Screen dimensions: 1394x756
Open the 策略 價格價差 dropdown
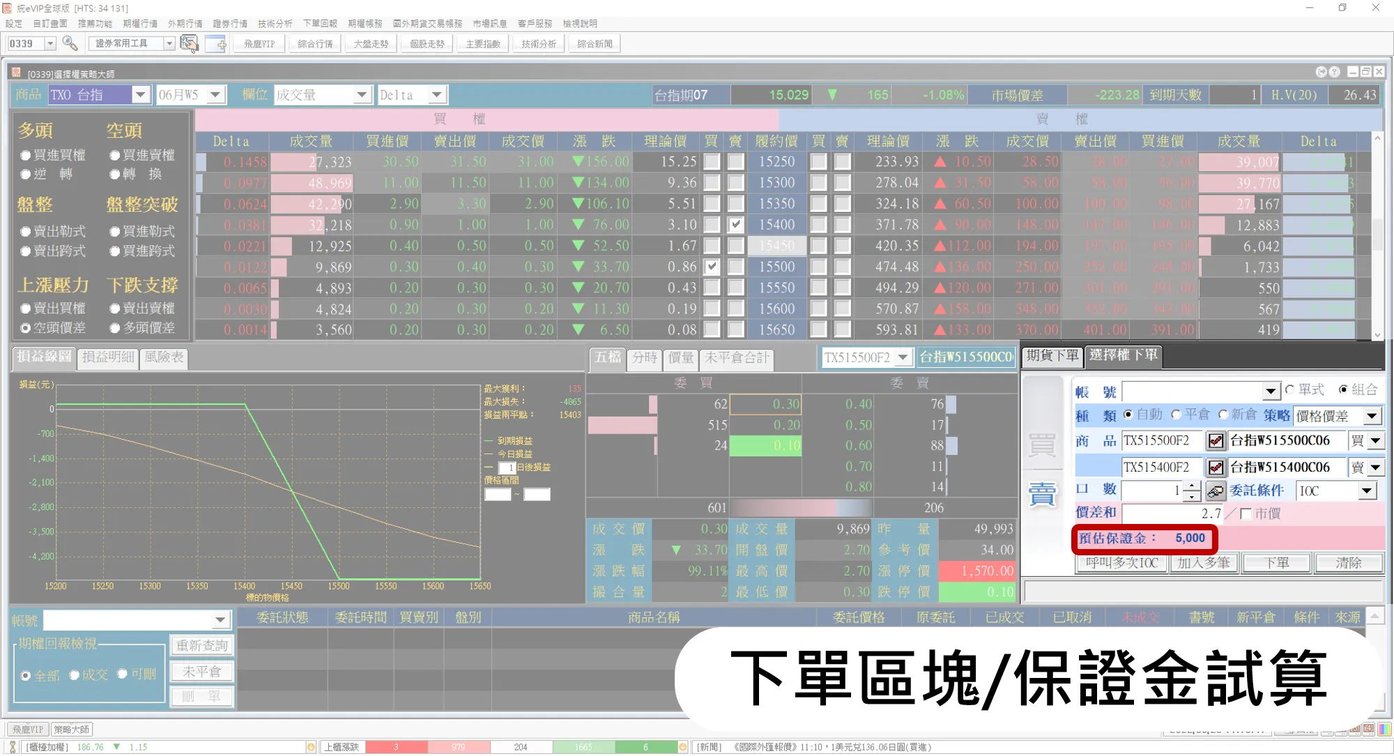[1372, 416]
